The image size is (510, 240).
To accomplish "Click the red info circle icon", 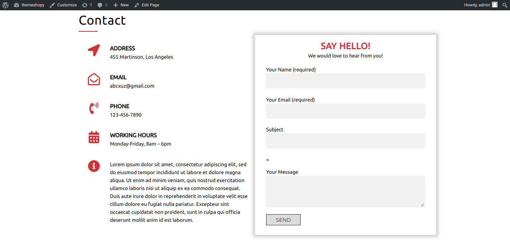I will (x=94, y=166).
